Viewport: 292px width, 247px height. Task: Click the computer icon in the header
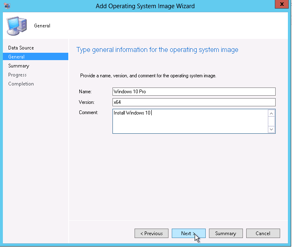click(17, 26)
